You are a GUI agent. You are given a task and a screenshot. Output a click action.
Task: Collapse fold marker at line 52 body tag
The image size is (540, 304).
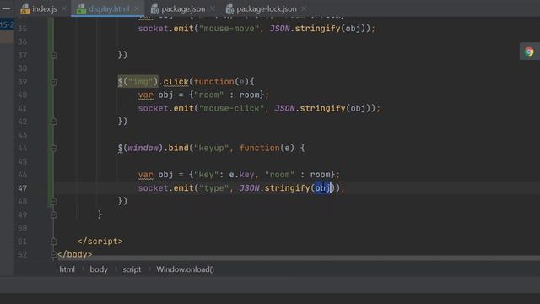[x=54, y=254]
